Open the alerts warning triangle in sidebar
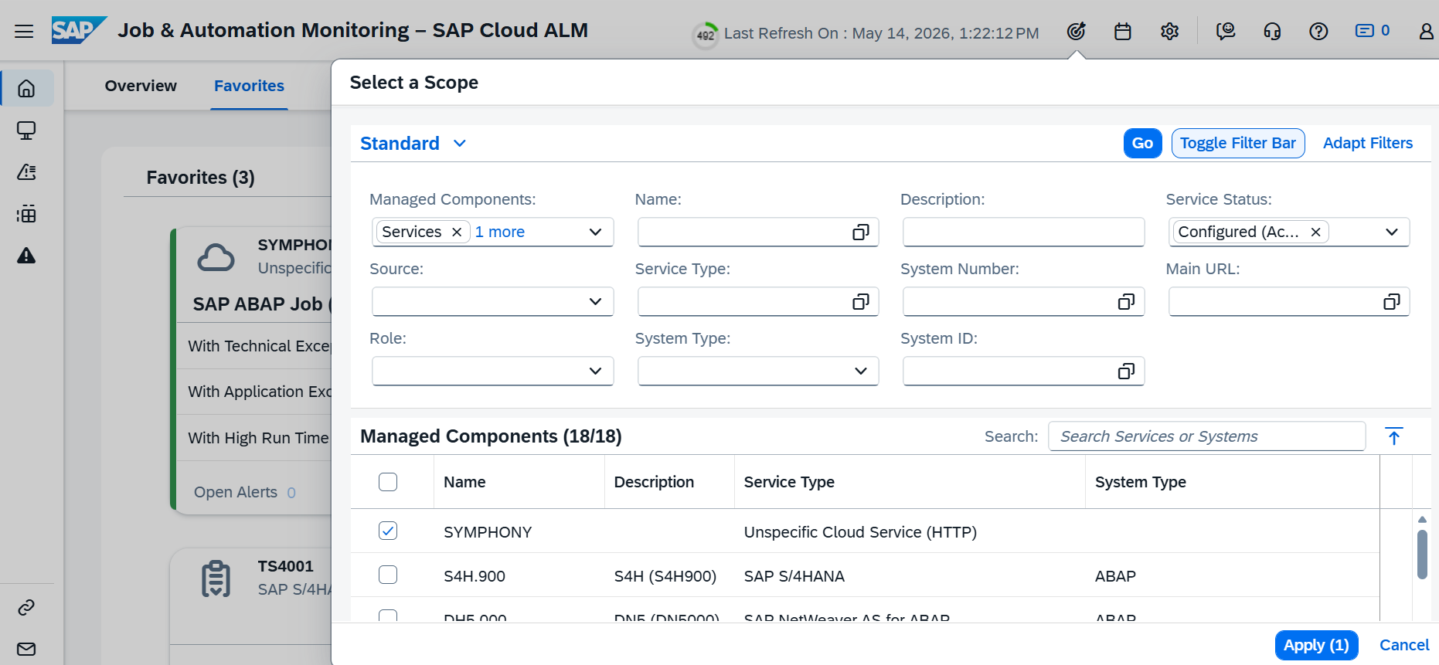Image resolution: width=1439 pixels, height=665 pixels. click(26, 256)
